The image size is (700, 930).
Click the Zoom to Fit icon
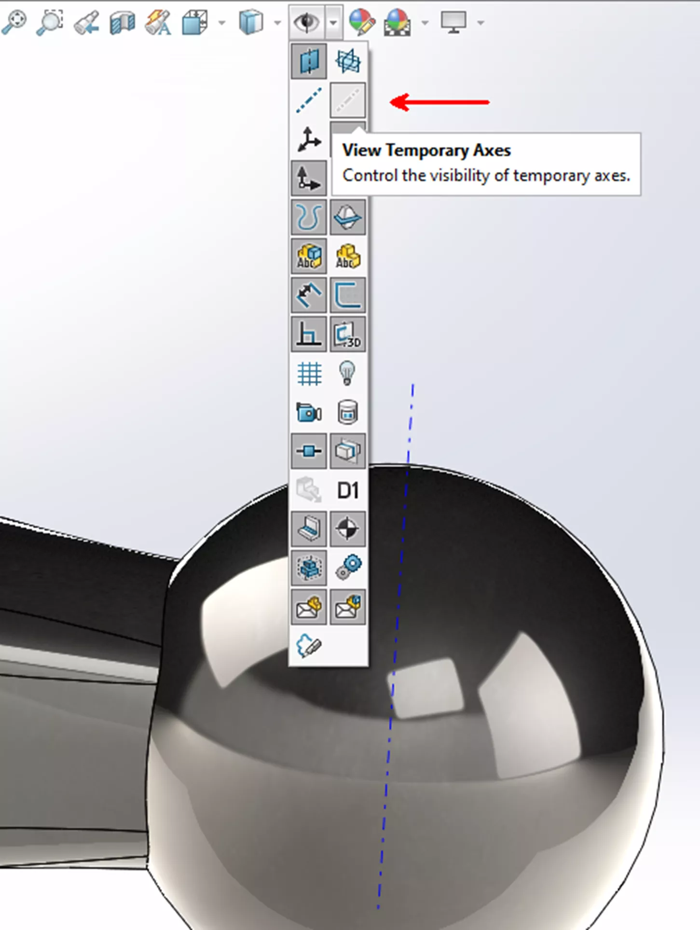(x=14, y=22)
